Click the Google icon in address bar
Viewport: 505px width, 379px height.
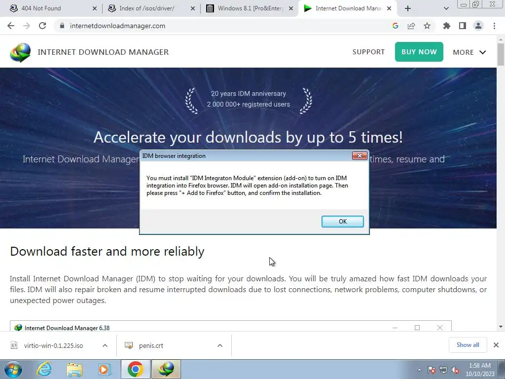396,26
